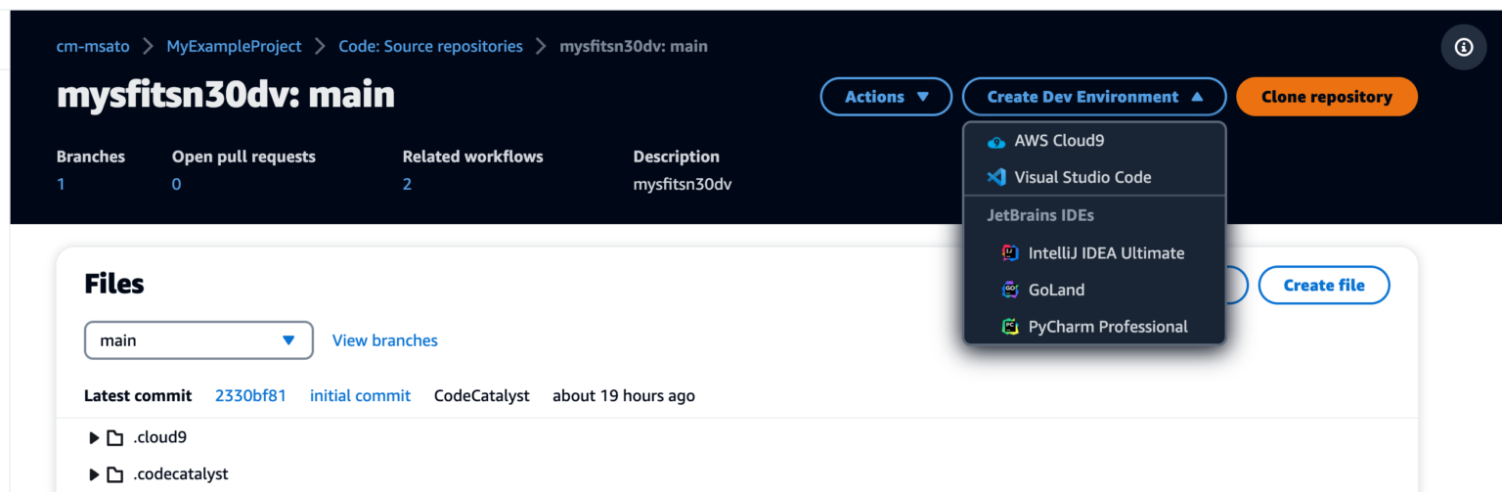Open the View branches link

click(385, 340)
